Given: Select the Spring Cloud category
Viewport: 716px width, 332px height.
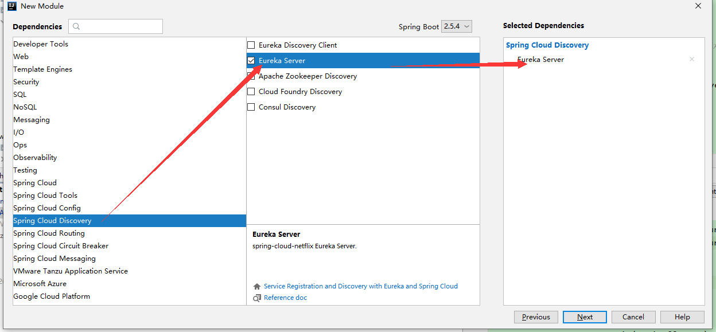Looking at the screenshot, I should tap(130, 183).
